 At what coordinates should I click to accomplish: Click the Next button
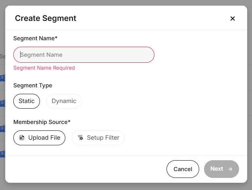pyautogui.click(x=221, y=169)
